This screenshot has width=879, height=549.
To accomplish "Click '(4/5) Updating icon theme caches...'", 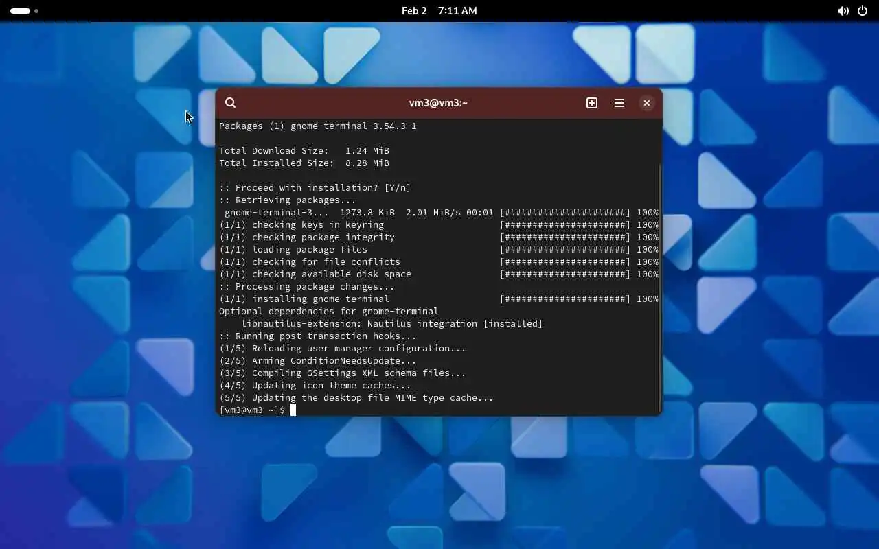I will click(x=315, y=385).
